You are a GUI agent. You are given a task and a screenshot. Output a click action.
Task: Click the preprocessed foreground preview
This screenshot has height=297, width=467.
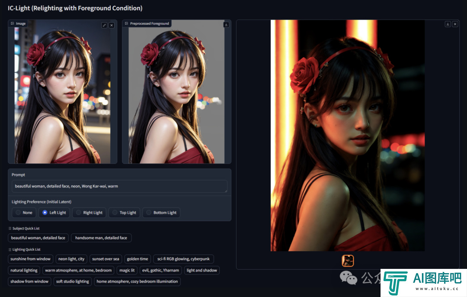176,91
